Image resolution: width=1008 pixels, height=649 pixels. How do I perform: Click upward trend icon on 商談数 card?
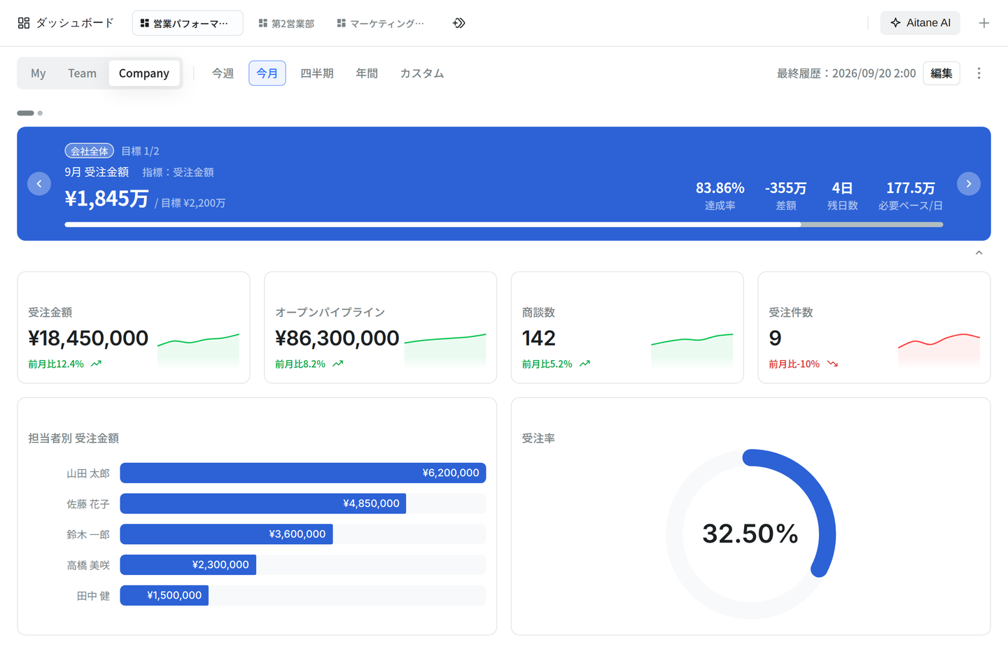584,364
